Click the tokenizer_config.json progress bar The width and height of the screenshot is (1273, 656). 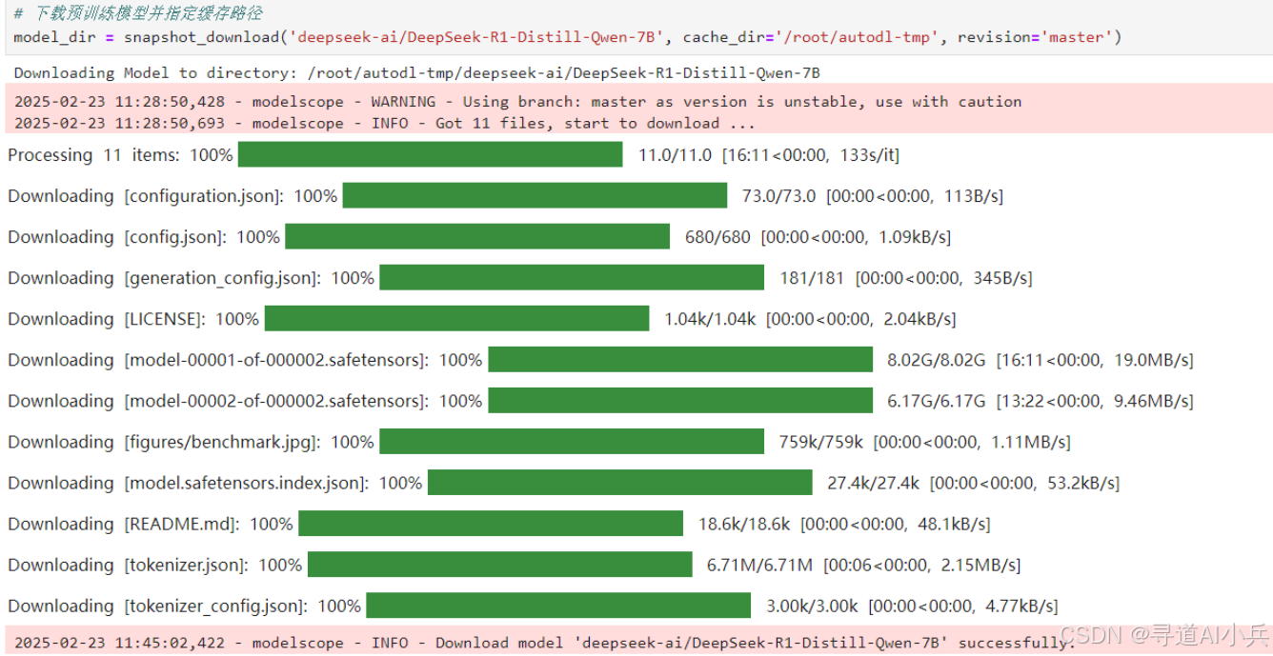click(x=558, y=605)
